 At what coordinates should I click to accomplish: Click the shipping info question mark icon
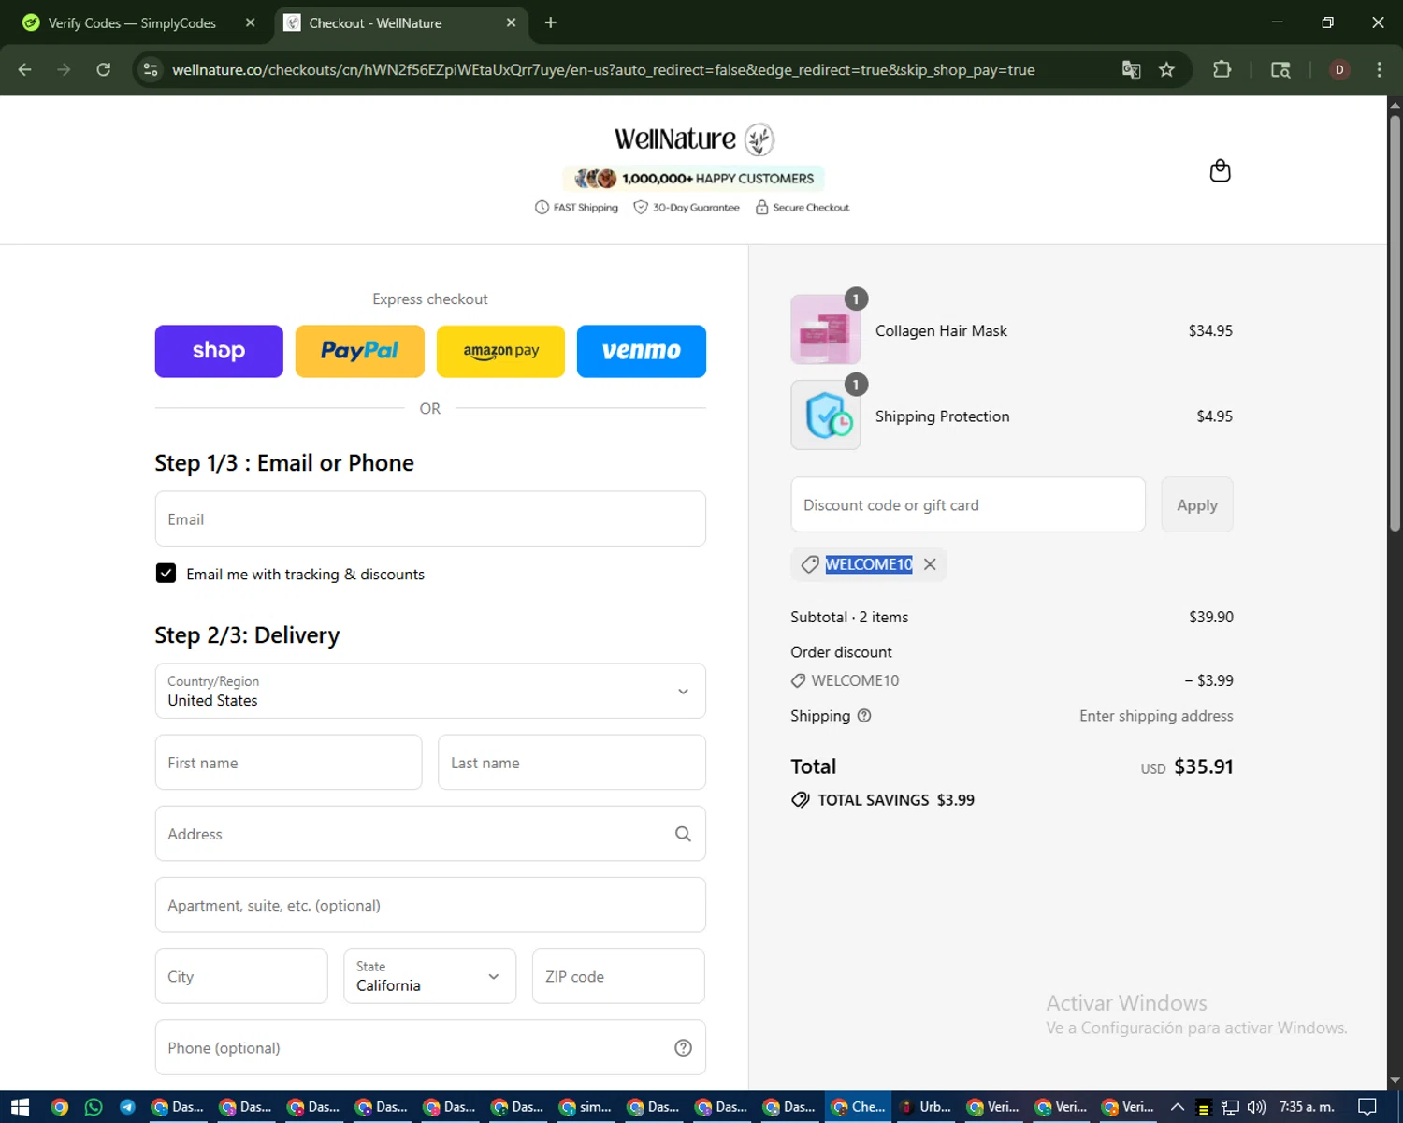pos(864,716)
